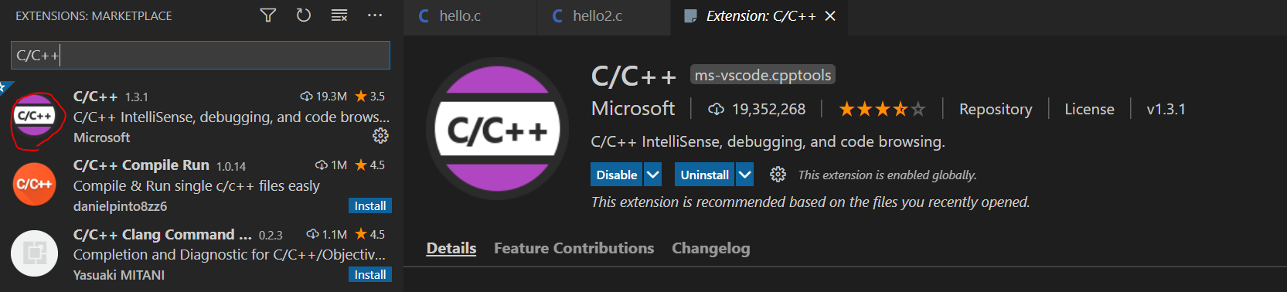Install C/C++ Clang Command Adapter
Viewport: 1287px width, 292px height.
tap(370, 275)
